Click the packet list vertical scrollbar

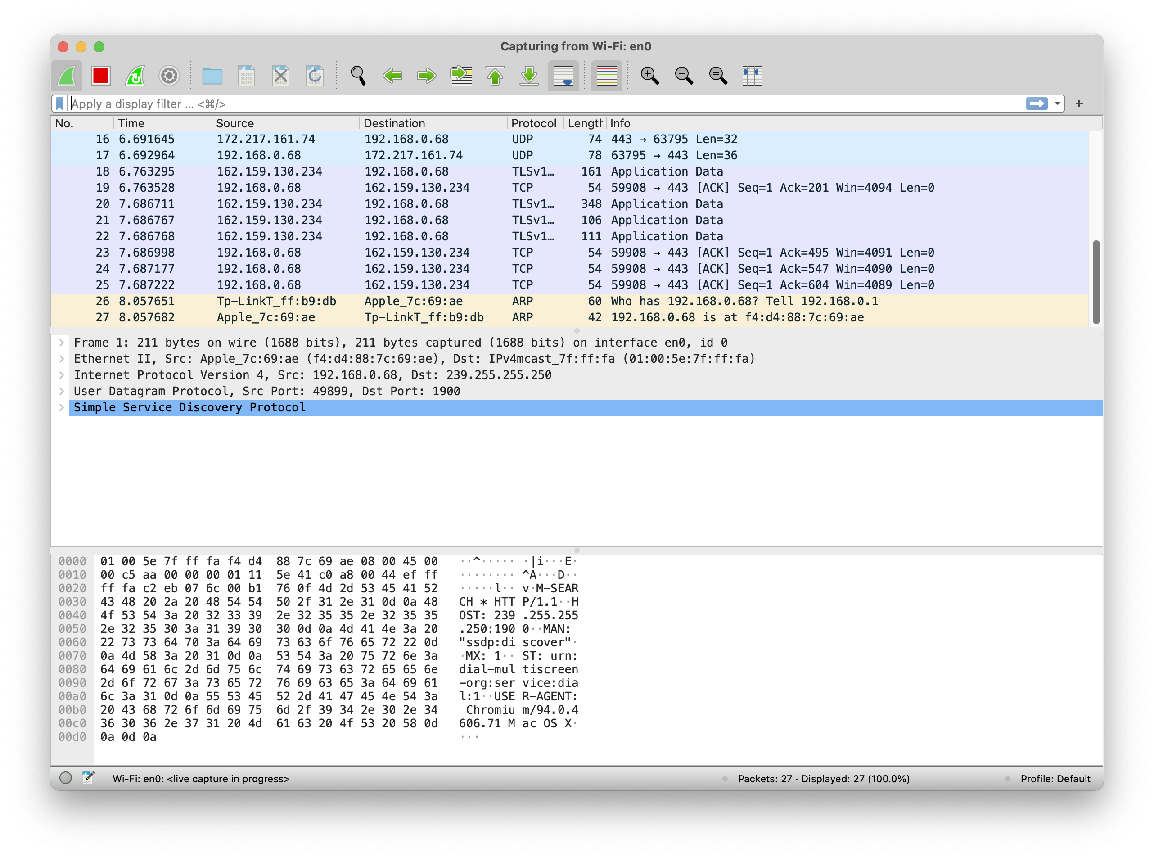pyautogui.click(x=1096, y=282)
